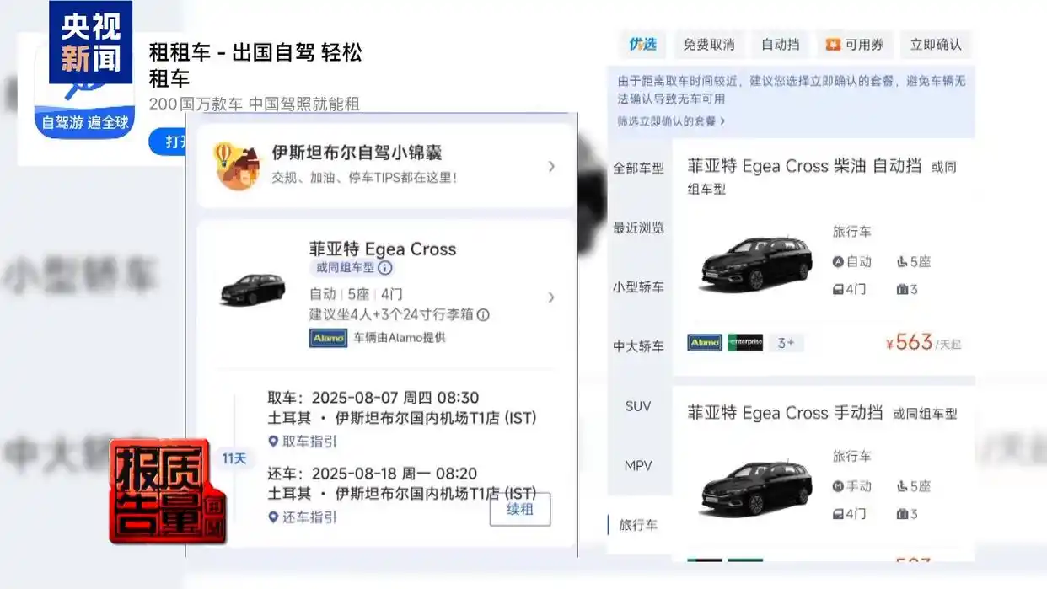Screen dimensions: 1047x589
Task: Click the 还车指引 location pin icon
Action: pyautogui.click(x=271, y=518)
